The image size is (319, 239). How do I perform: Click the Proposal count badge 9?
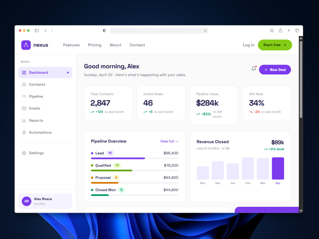tap(116, 177)
